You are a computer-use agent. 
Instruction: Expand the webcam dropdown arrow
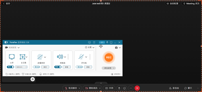tap(45, 57)
